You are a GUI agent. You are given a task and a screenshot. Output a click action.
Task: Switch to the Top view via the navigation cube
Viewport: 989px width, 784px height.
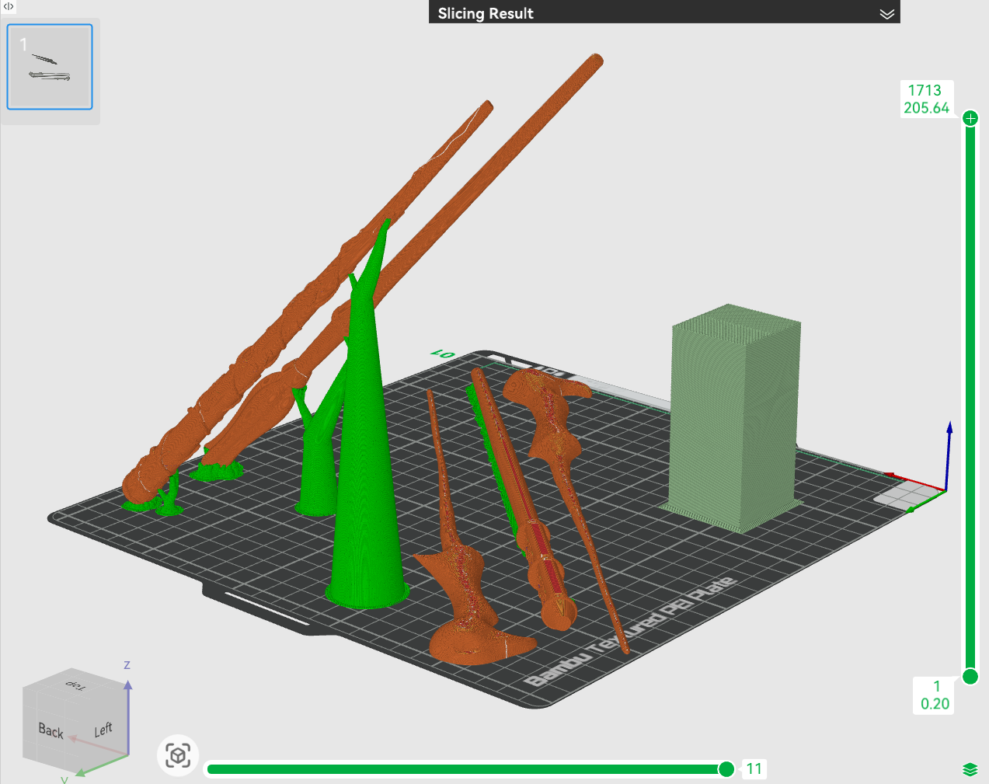point(75,685)
